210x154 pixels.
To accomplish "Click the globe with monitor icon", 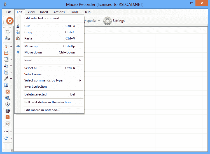I will [x=8, y=98].
